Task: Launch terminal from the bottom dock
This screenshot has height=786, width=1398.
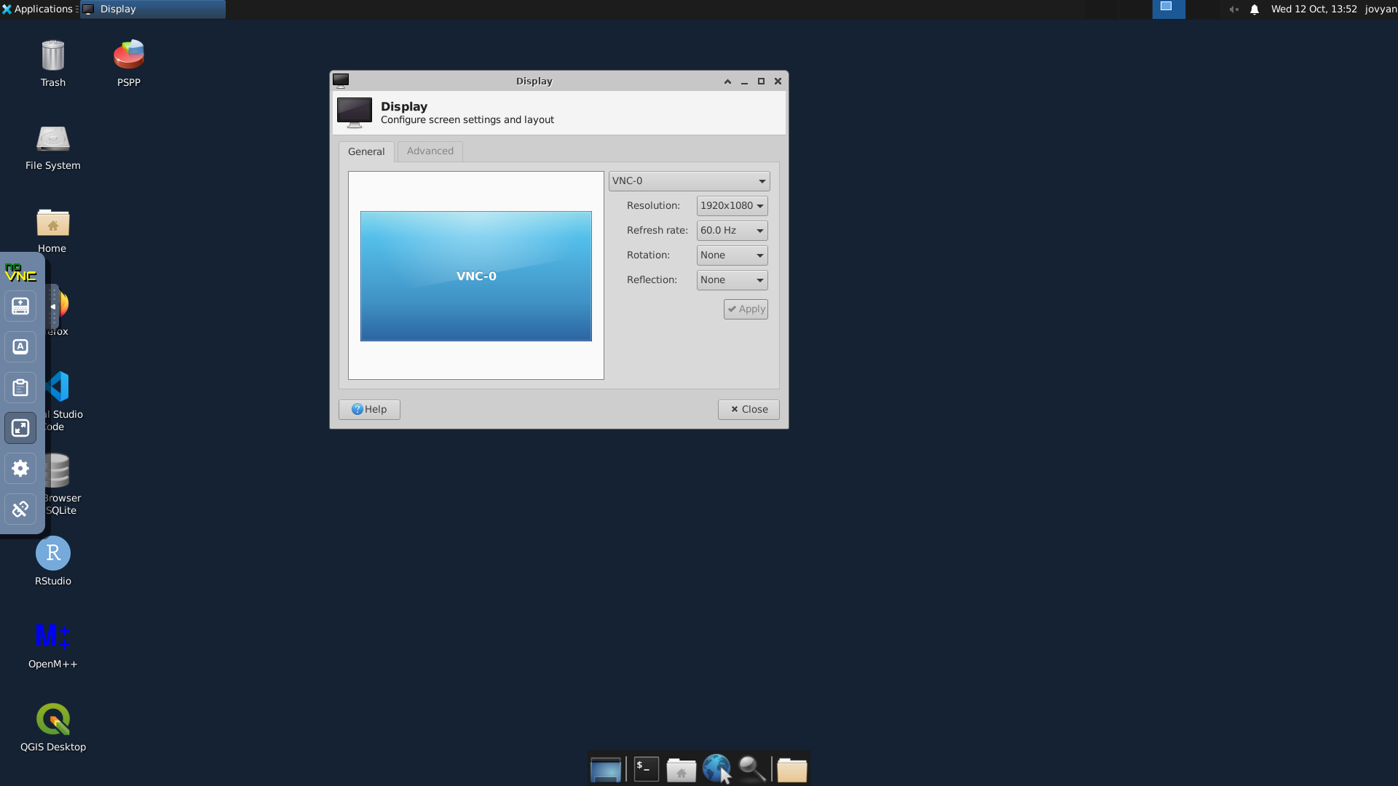Action: [x=646, y=769]
